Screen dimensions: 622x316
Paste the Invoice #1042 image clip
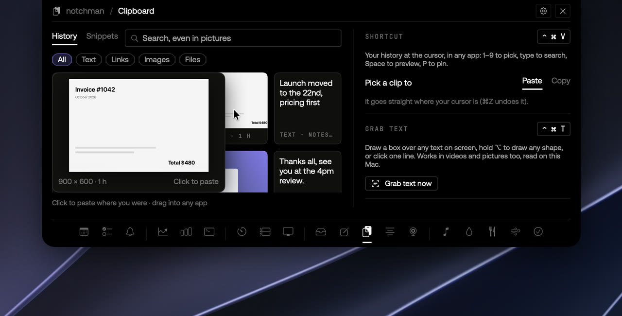(139, 133)
